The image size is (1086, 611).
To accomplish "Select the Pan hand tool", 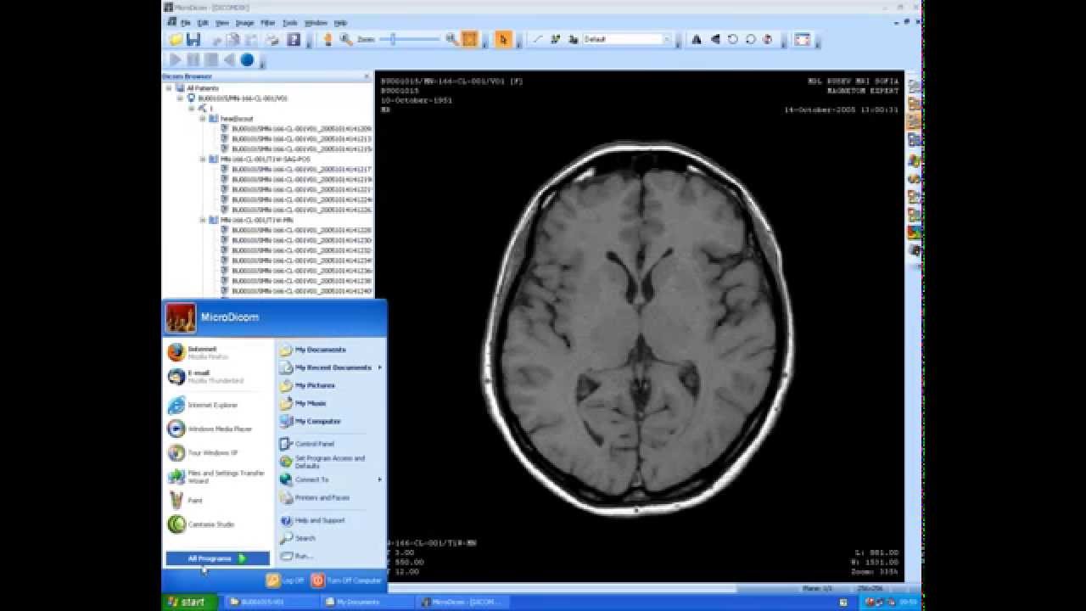I will [327, 39].
